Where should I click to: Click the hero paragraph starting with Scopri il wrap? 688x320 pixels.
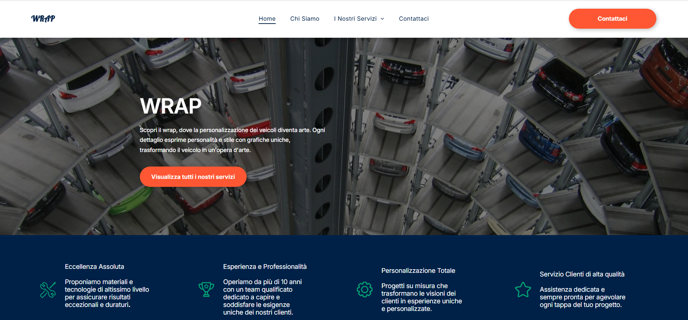click(x=232, y=140)
